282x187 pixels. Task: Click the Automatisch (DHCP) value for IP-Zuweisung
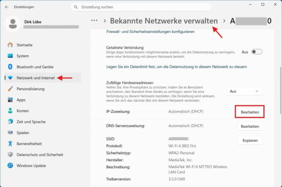186,112
